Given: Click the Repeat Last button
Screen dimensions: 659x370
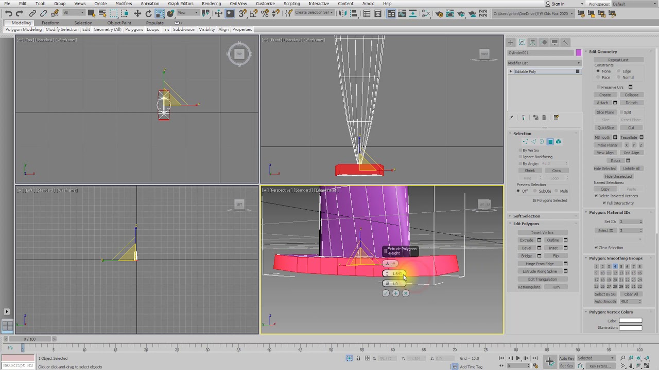Looking at the screenshot, I should (x=618, y=60).
